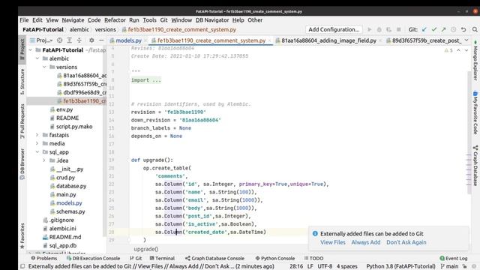The image size is (480, 270).
Task: Open My Favorite Code side panel
Action: (475, 112)
